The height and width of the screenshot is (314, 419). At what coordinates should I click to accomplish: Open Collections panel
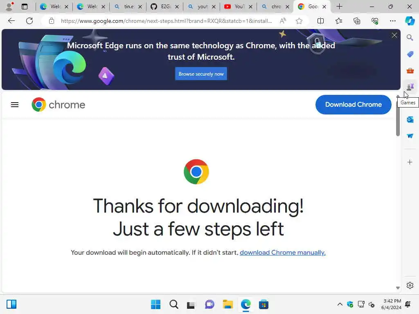[357, 21]
